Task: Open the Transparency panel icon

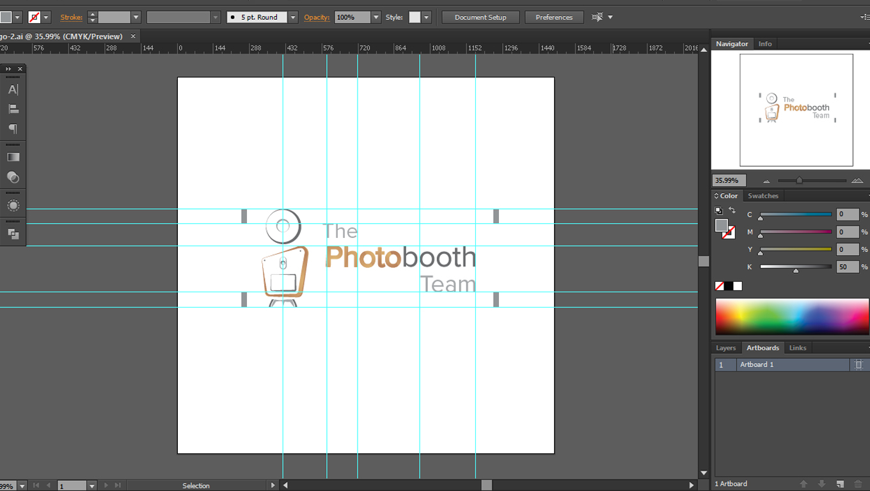Action: (x=13, y=177)
